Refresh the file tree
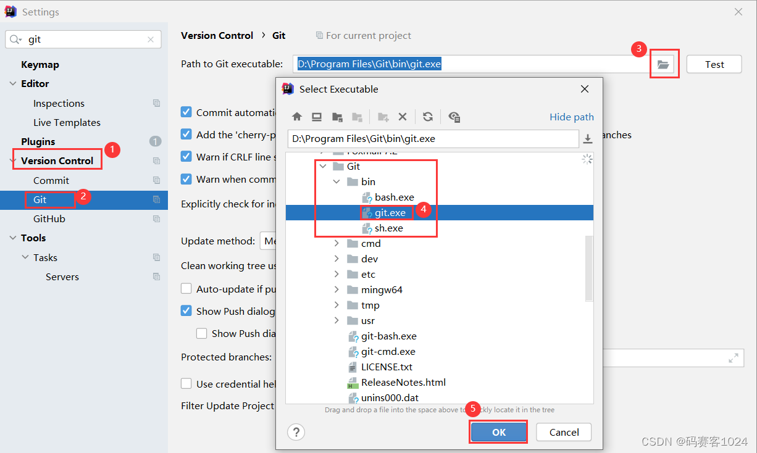The height and width of the screenshot is (453, 757). click(428, 117)
